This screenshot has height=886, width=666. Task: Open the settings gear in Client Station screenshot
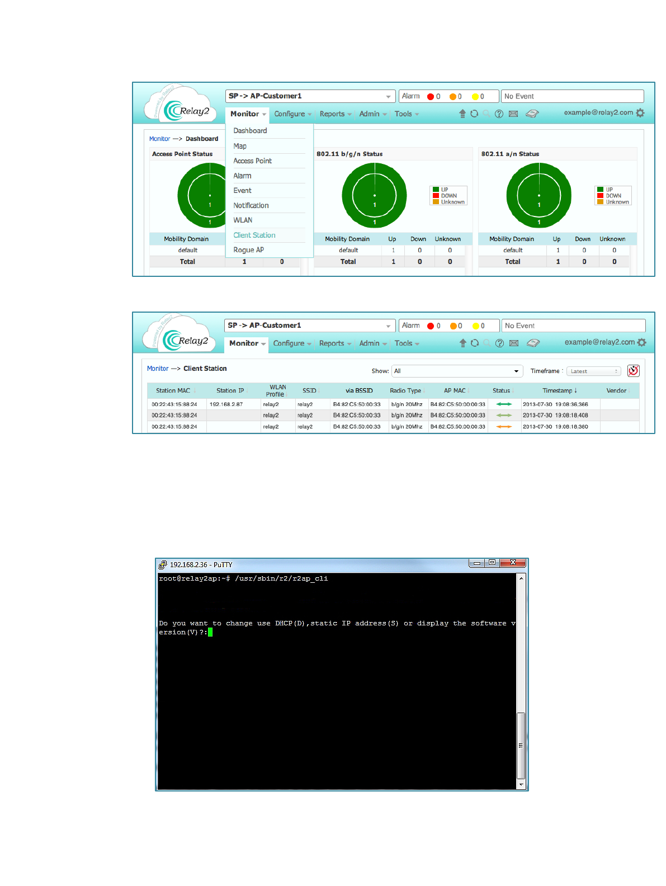(x=642, y=342)
